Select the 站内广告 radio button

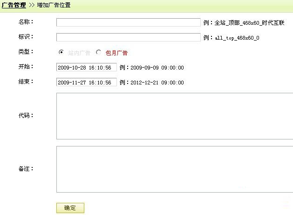pyautogui.click(x=61, y=52)
